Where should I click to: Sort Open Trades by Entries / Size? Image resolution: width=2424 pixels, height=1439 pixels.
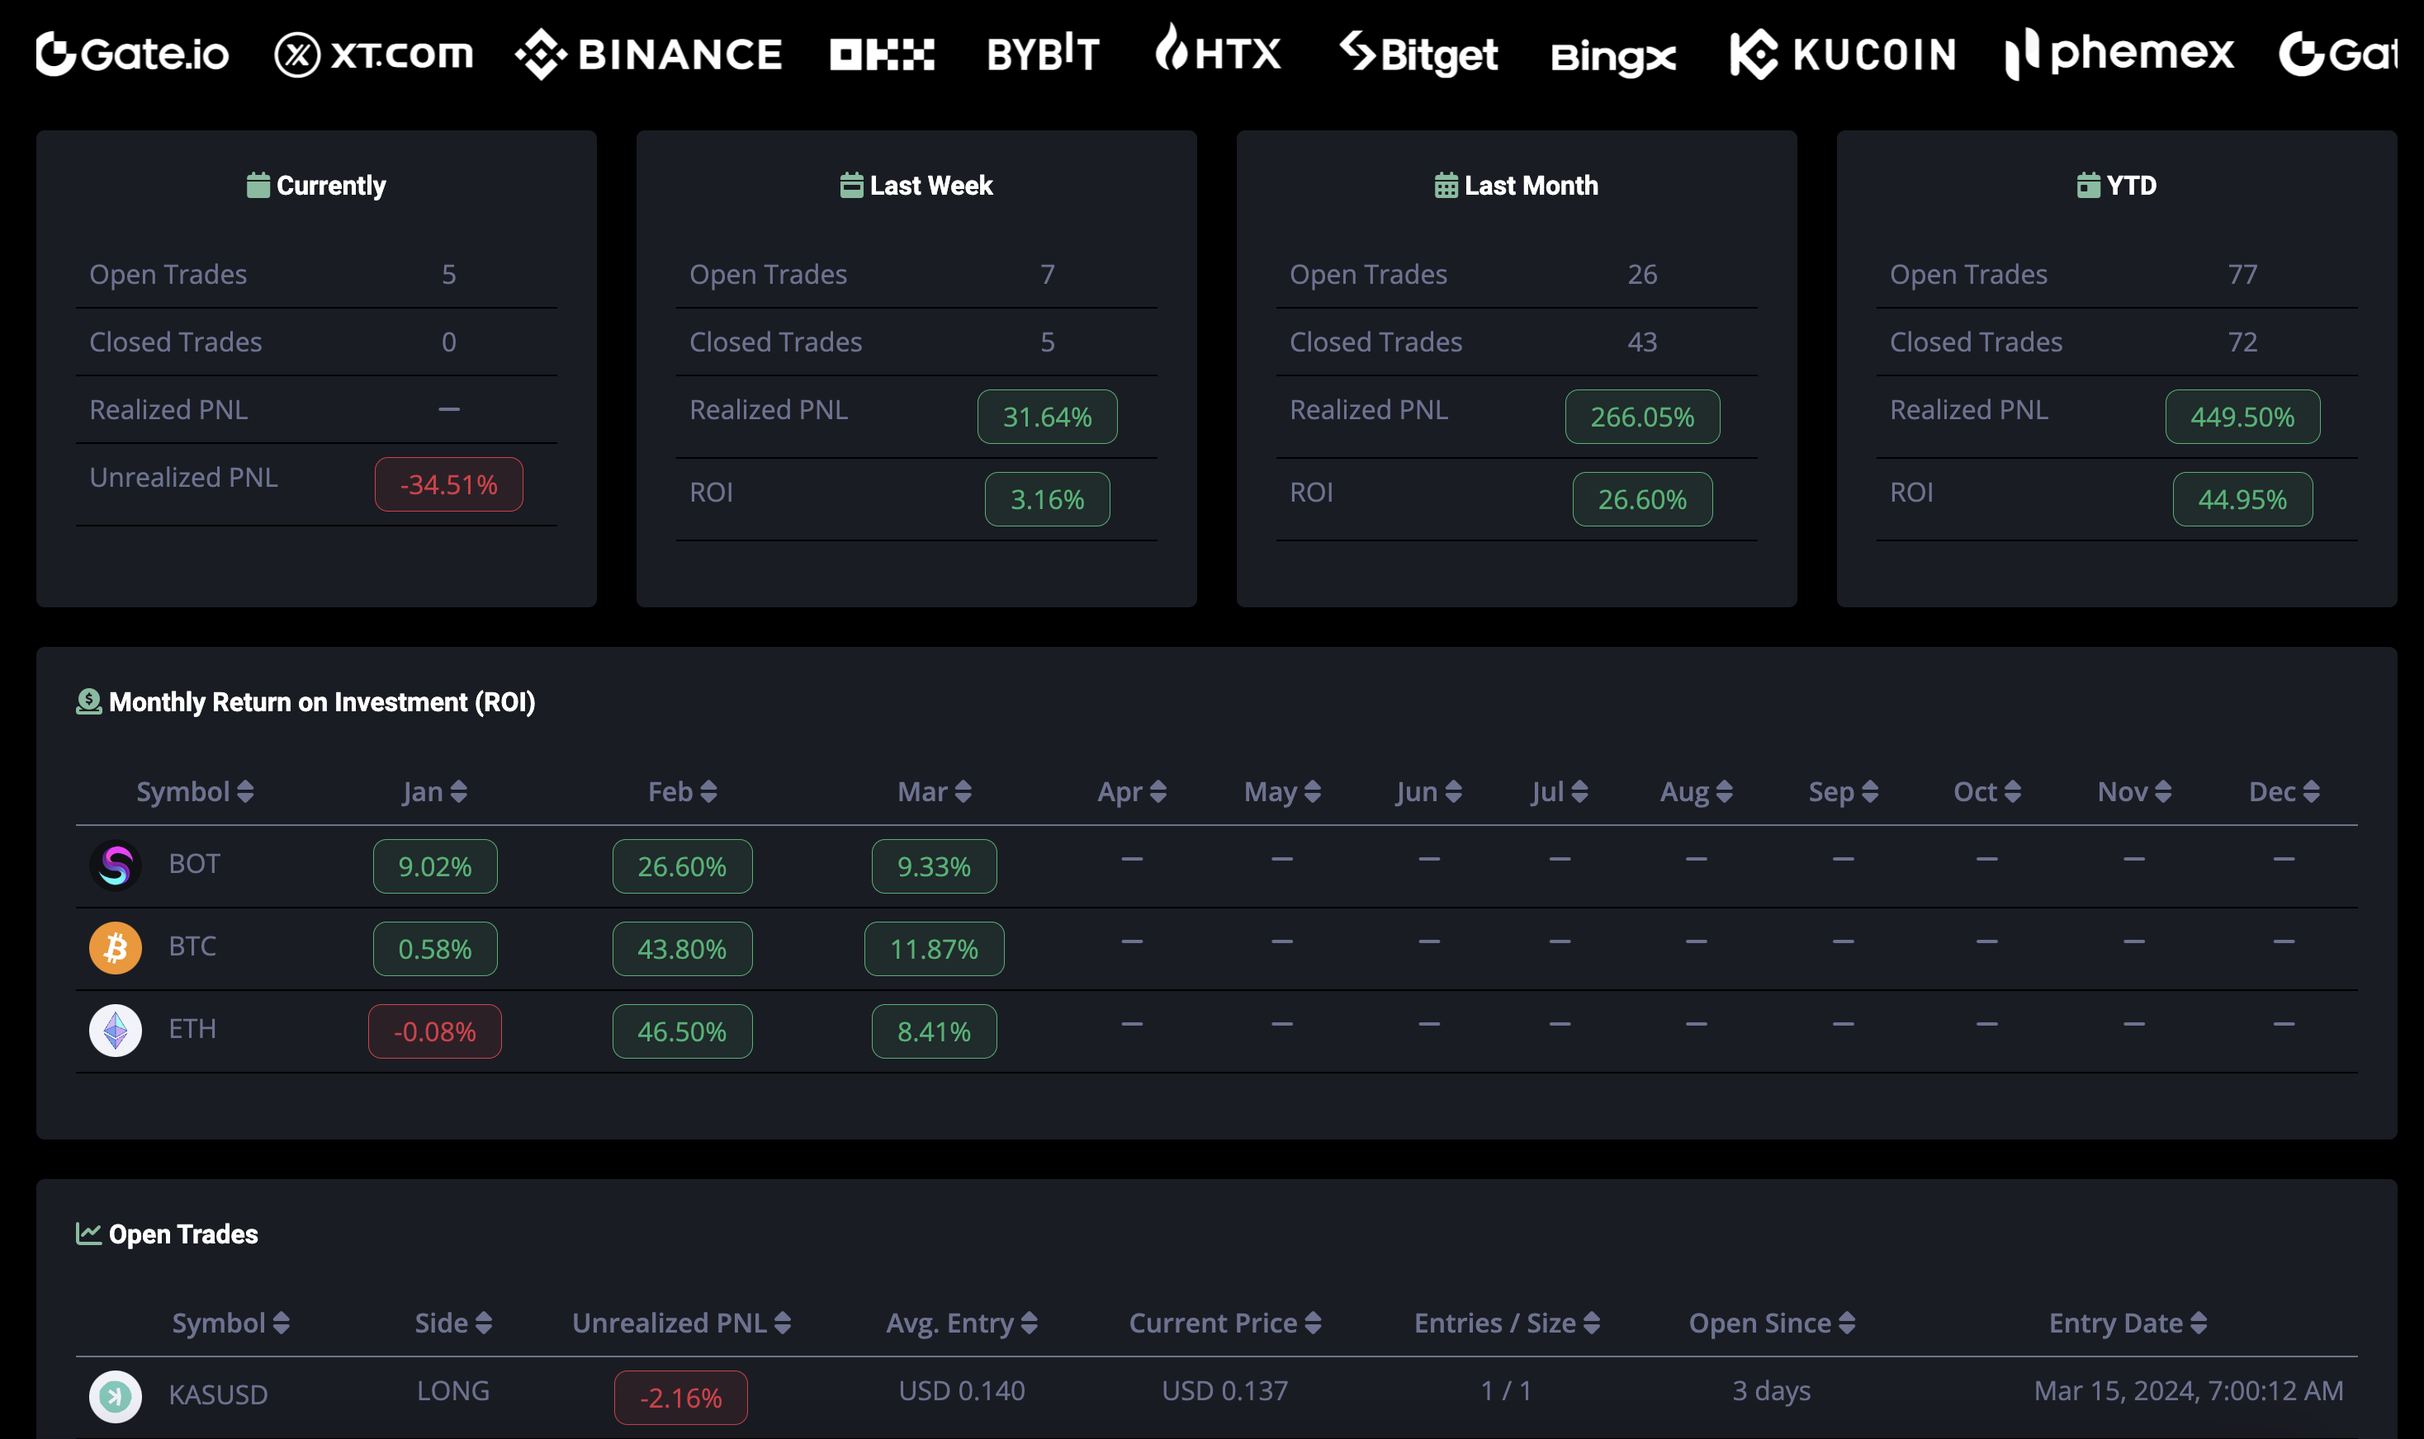[x=1507, y=1323]
